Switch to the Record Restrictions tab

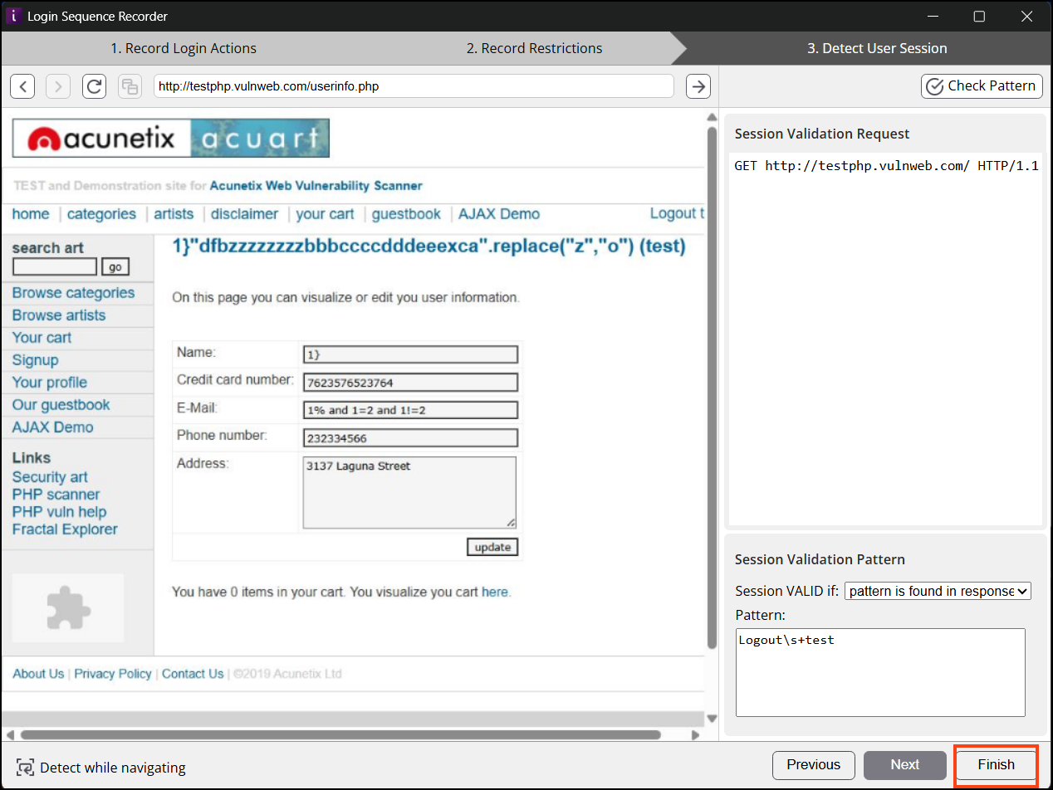(x=535, y=47)
